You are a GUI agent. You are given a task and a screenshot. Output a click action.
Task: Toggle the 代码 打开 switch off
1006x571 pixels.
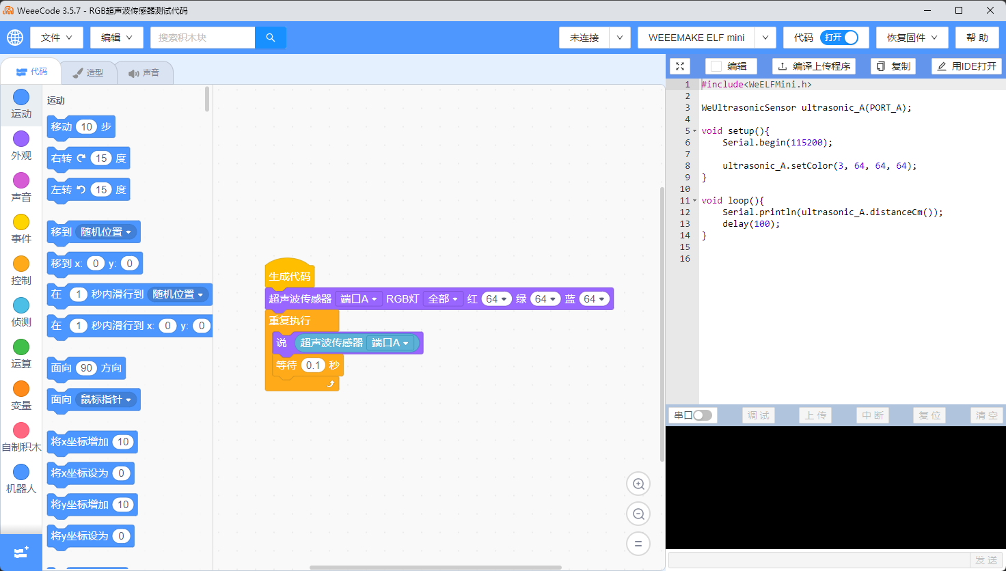pos(840,38)
